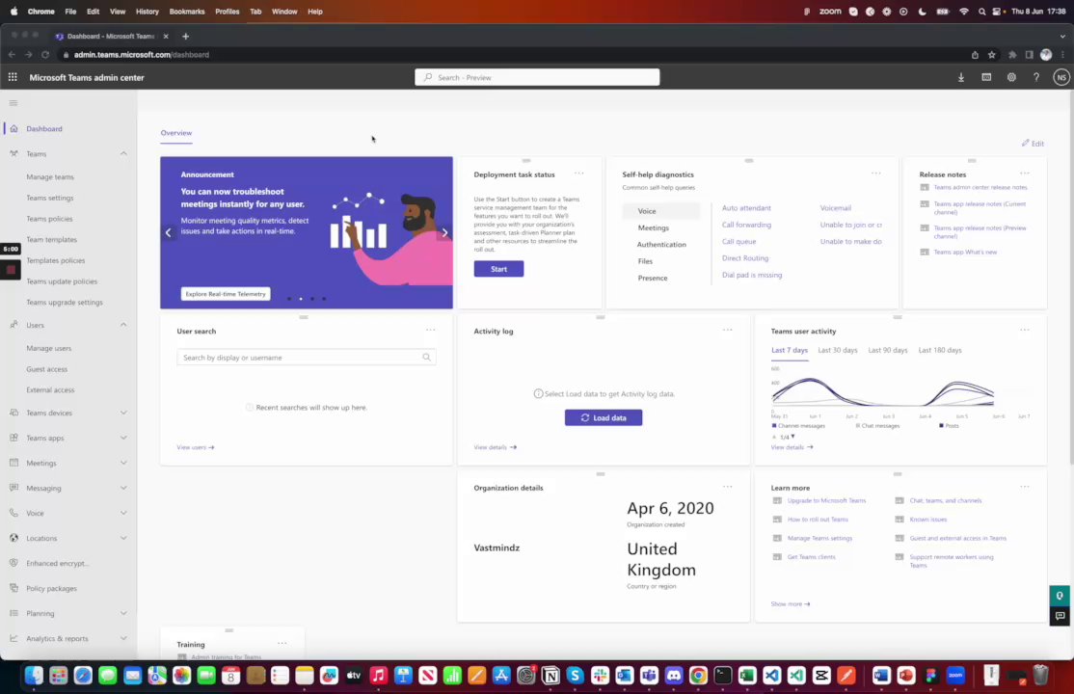The height and width of the screenshot is (694, 1074).
Task: Click the search magnifier in User search
Action: [427, 357]
